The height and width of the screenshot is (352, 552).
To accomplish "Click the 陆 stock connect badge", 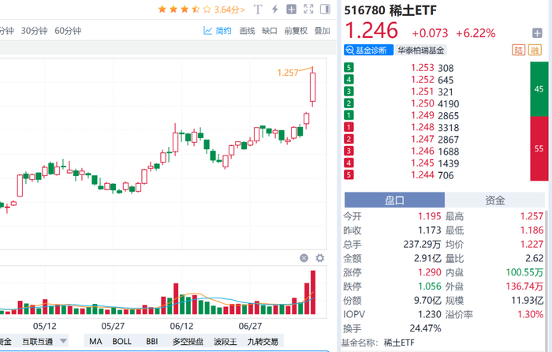I will [518, 51].
